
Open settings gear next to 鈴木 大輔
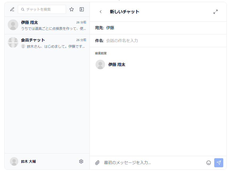(x=81, y=161)
